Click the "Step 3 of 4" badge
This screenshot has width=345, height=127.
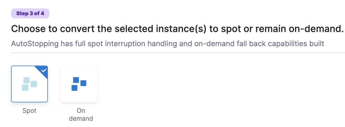(30, 13)
